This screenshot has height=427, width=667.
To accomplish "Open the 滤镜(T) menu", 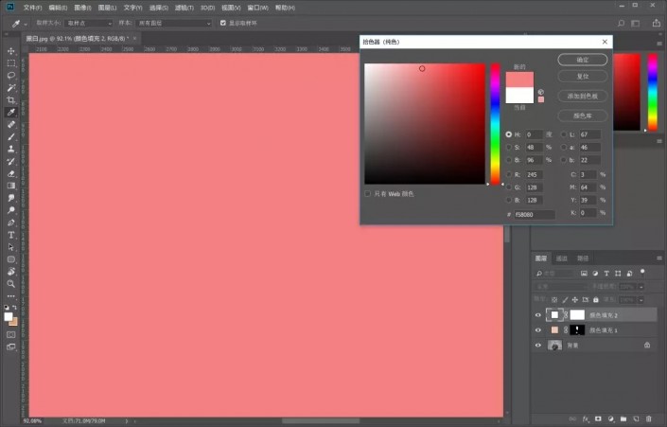I will tap(183, 7).
